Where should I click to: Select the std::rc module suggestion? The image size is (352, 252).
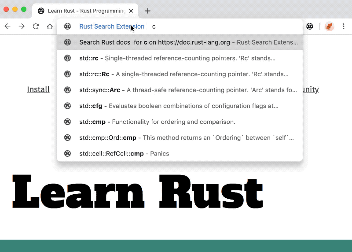tap(180, 58)
